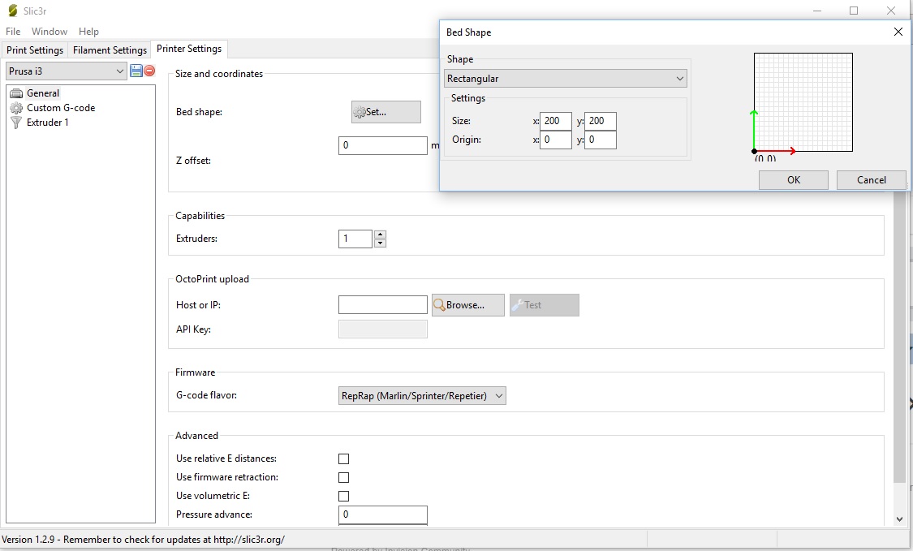Switch to the Filament Settings tab
The image size is (913, 551).
coord(110,50)
